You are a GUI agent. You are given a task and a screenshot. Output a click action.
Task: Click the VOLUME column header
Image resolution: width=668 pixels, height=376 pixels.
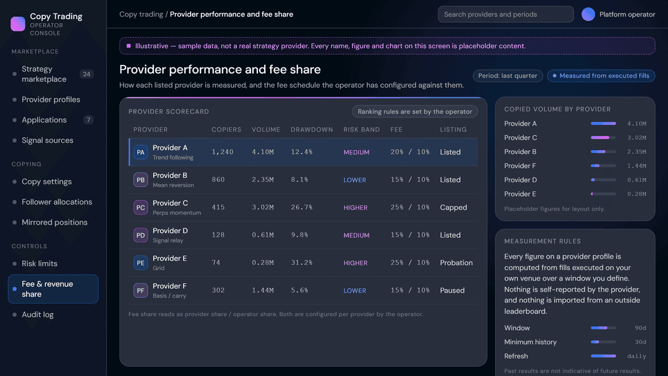coord(266,129)
